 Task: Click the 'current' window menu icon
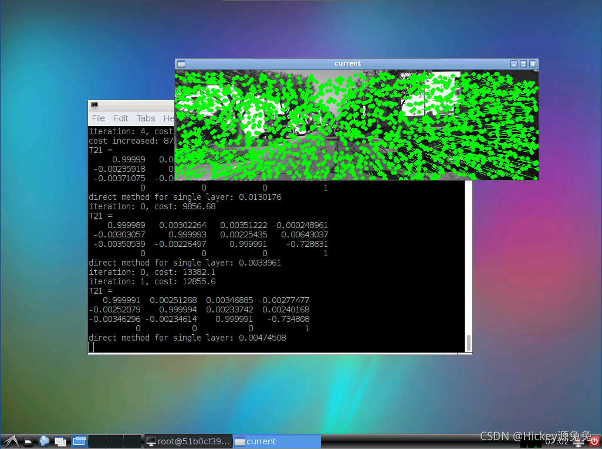(x=181, y=64)
